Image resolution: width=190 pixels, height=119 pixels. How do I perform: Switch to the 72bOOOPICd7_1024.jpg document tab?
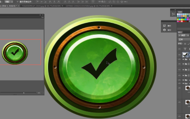click(x=41, y=6)
